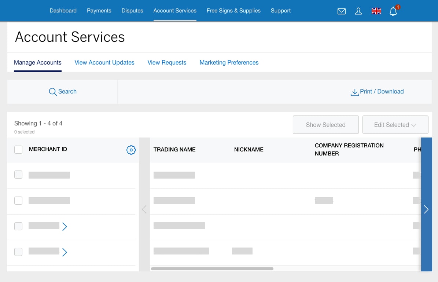Open the Disputes menu
This screenshot has width=438, height=282.
coord(132,11)
